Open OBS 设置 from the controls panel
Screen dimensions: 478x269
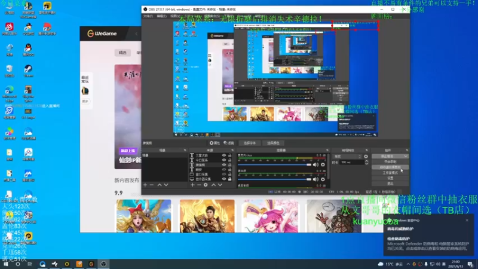click(x=390, y=178)
